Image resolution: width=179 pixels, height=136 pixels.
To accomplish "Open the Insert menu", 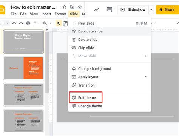I will click(x=46, y=14).
